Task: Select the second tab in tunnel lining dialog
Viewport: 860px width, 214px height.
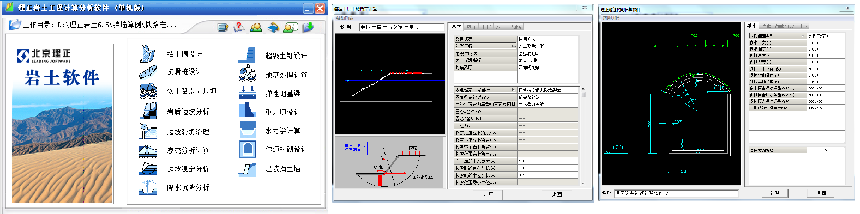Action: coord(766,26)
